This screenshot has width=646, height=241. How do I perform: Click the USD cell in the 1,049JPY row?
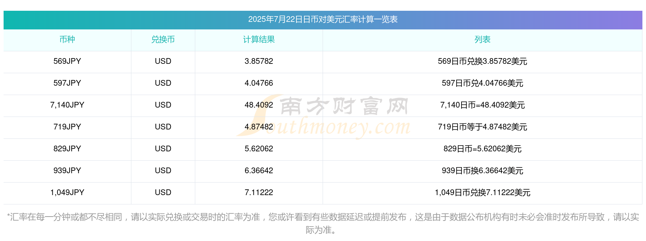[163, 193]
